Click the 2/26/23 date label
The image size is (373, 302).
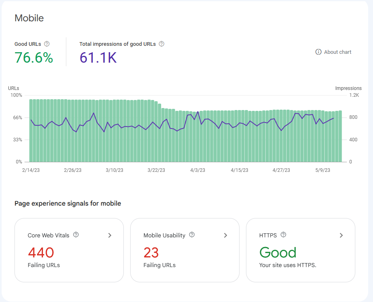pos(73,170)
